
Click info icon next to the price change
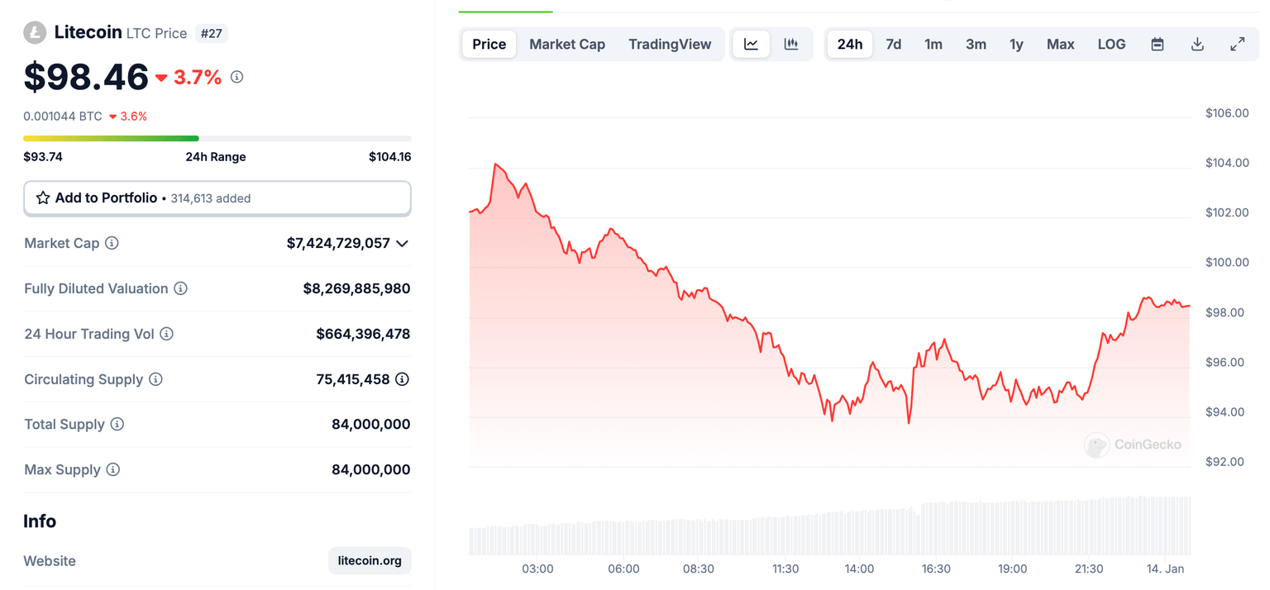(x=237, y=77)
